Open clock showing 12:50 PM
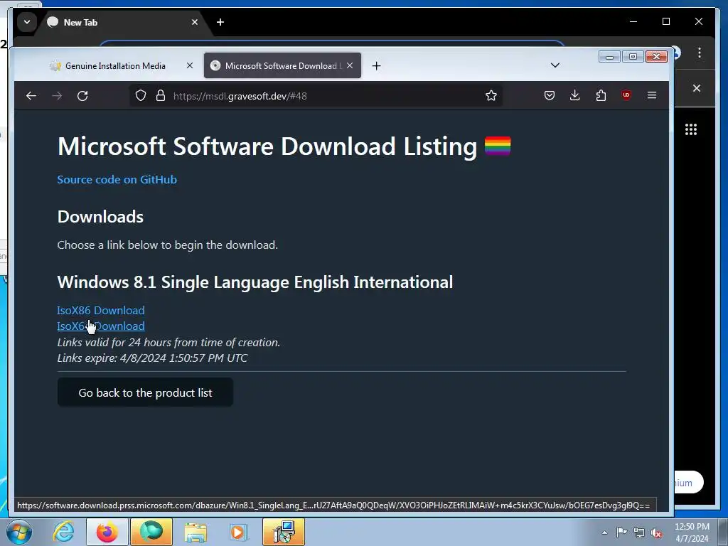 [692, 532]
